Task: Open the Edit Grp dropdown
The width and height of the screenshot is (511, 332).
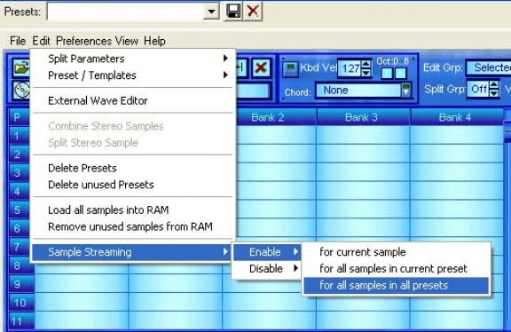Action: (489, 67)
